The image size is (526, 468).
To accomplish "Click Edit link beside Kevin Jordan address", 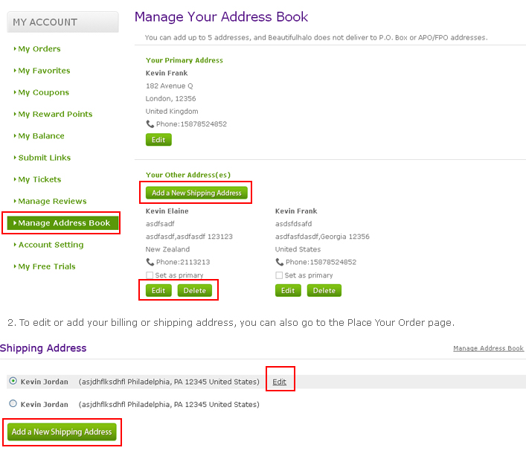I will tap(279, 382).
